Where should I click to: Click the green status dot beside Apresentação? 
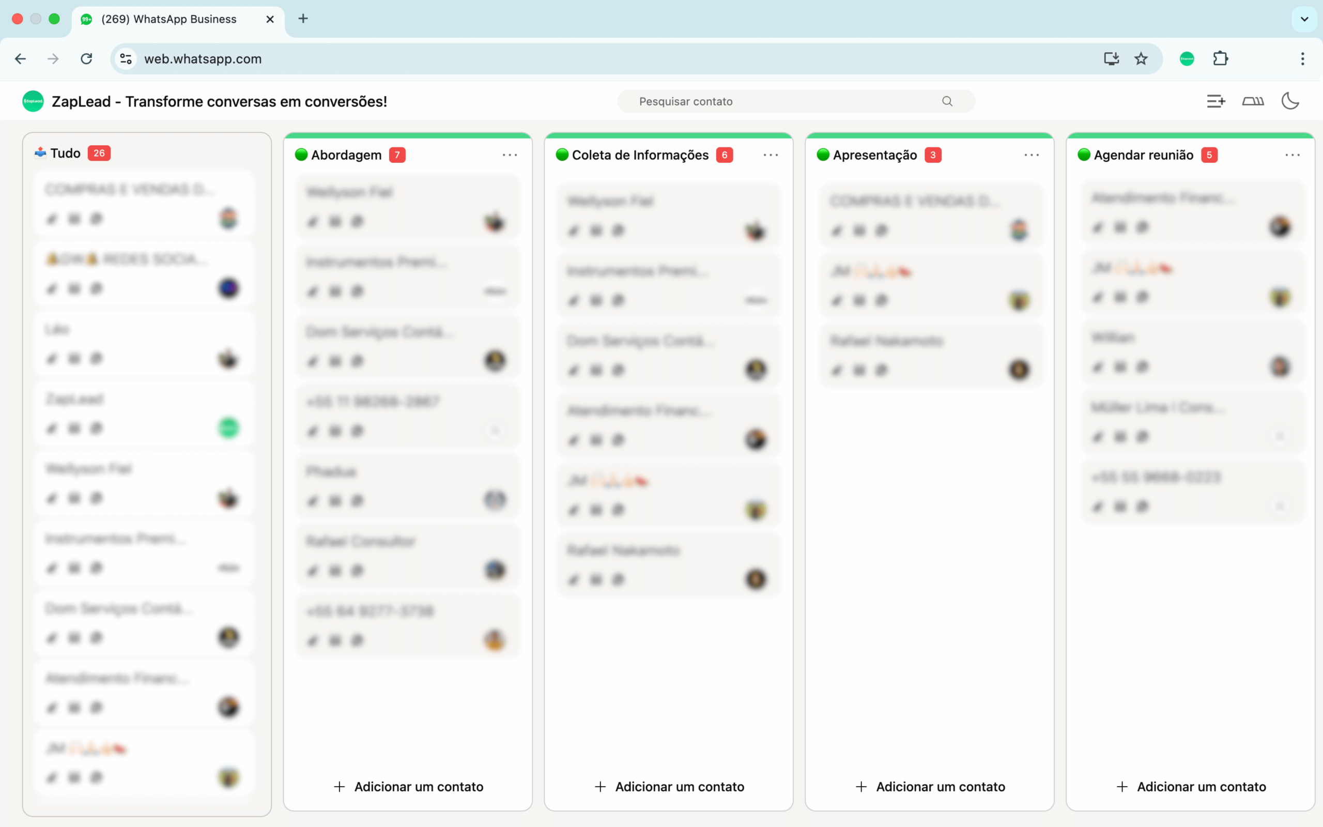point(823,155)
